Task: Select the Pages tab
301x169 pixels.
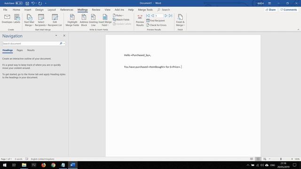Action: (20, 50)
